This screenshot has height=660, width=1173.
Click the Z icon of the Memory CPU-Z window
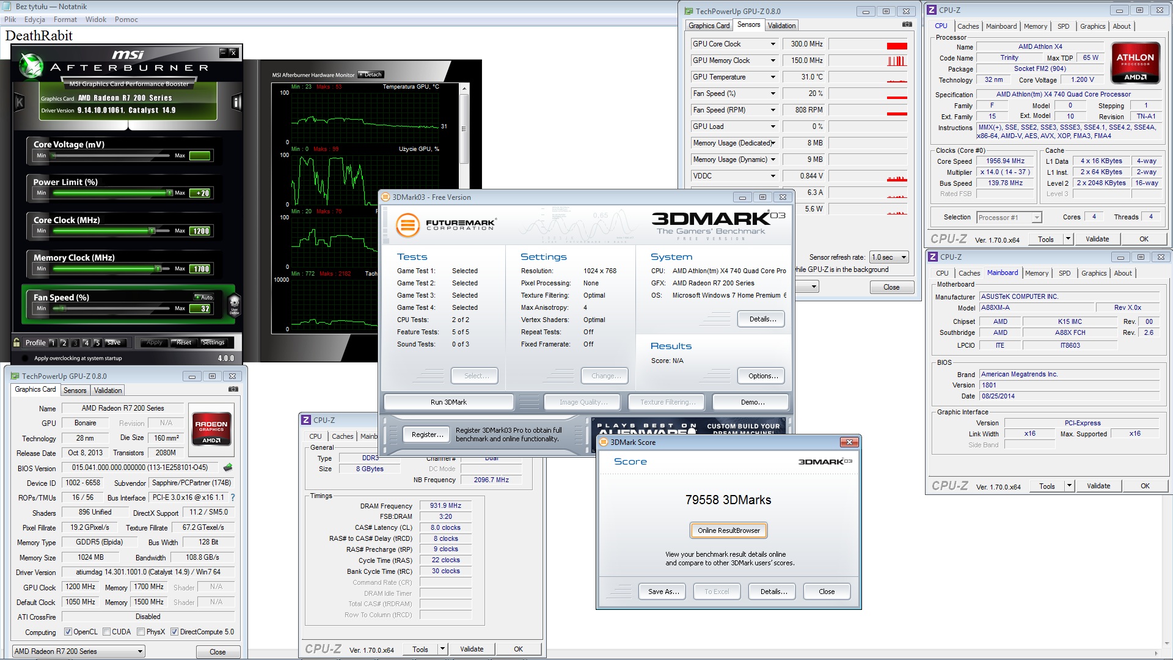point(306,420)
